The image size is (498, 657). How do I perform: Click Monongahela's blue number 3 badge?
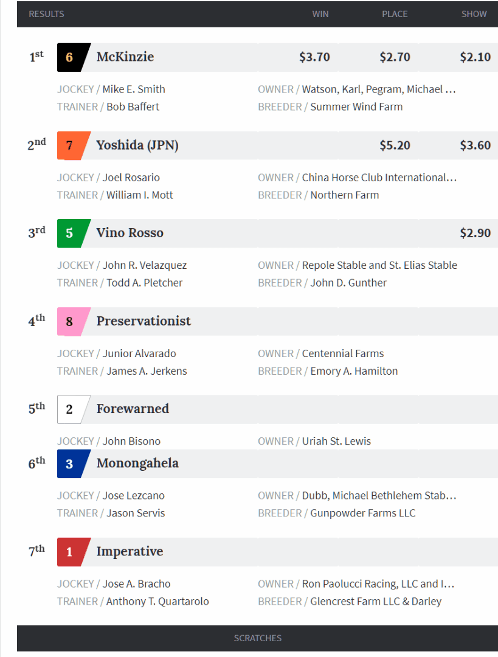(x=70, y=464)
